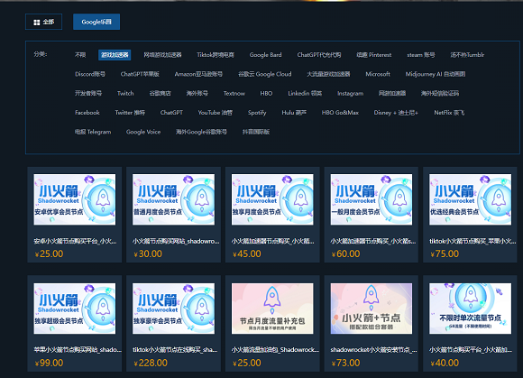Open the 独享月度会员节点 product image
523x378 pixels.
point(272,199)
